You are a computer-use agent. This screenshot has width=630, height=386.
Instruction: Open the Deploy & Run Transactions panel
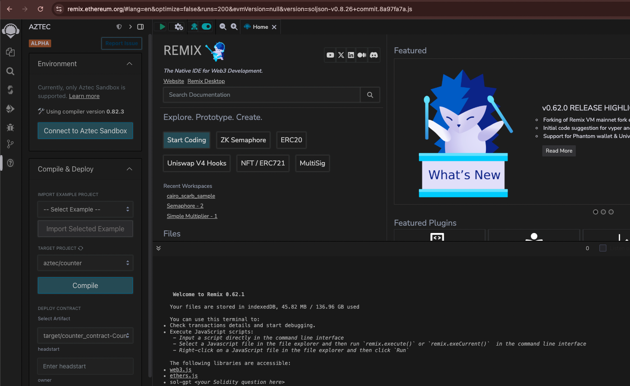(x=10, y=109)
